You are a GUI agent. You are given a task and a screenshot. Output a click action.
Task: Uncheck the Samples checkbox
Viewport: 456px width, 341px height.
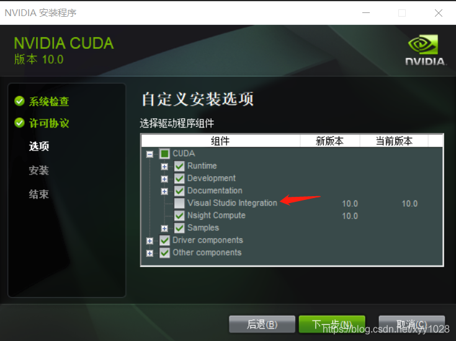[179, 228]
